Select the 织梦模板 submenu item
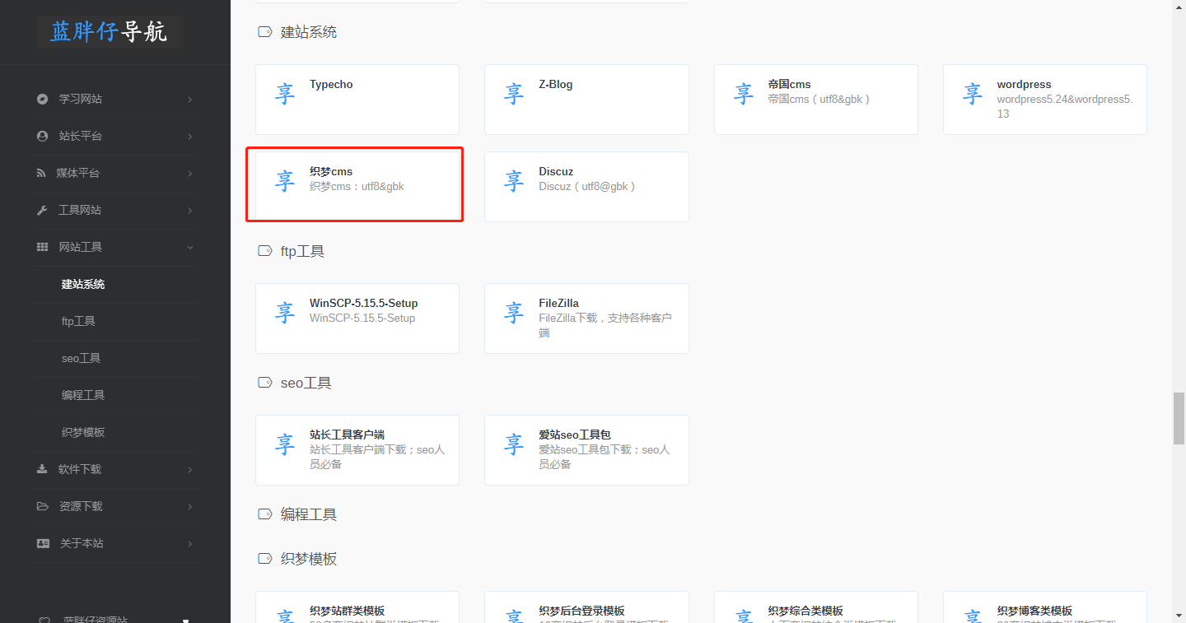Viewport: 1186px width, 623px height. (83, 432)
